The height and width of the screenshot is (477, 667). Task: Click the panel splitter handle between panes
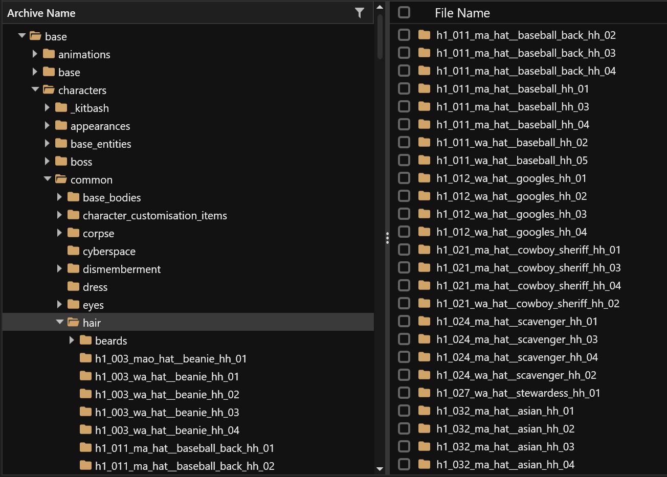pos(387,238)
